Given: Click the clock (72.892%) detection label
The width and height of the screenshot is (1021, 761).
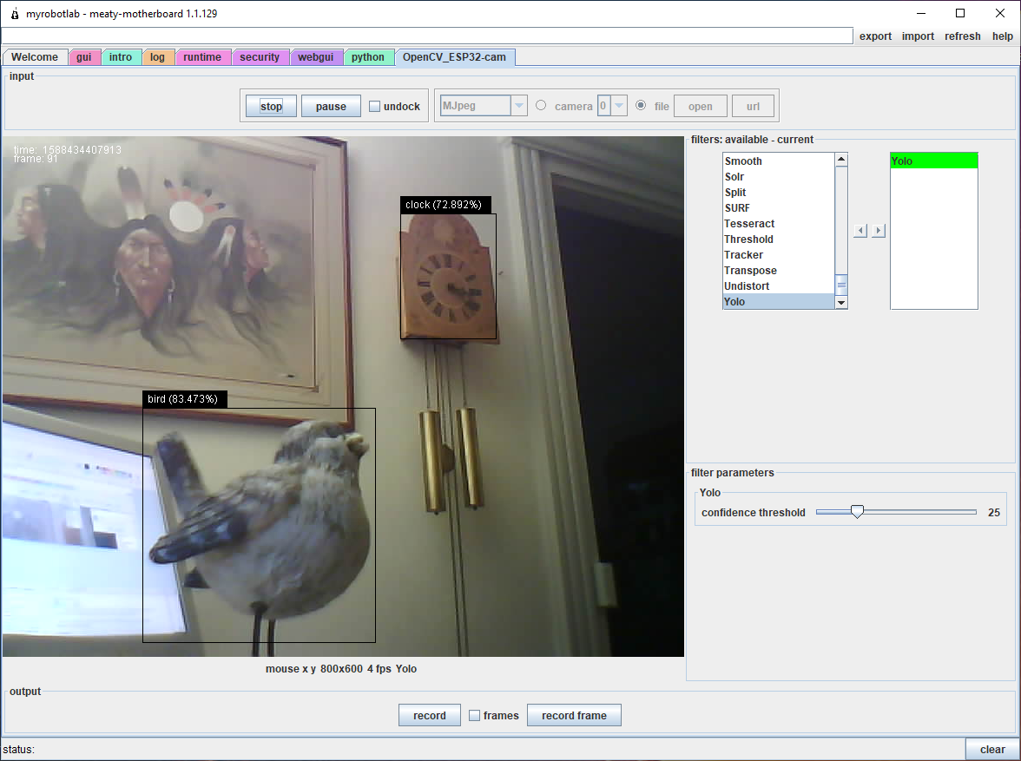Looking at the screenshot, I should [x=445, y=205].
